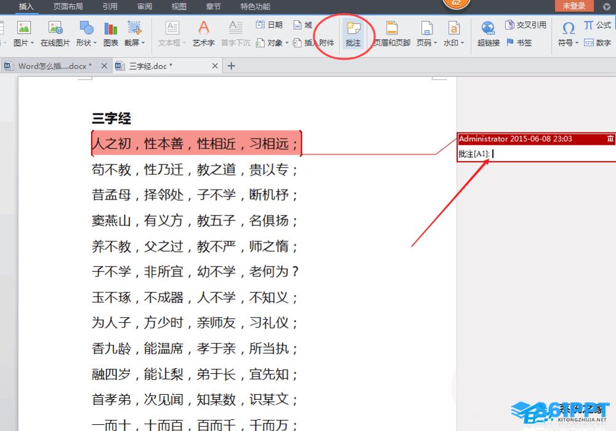Click the 符号 symbol icon
This screenshot has width=616, height=431.
pos(568,28)
